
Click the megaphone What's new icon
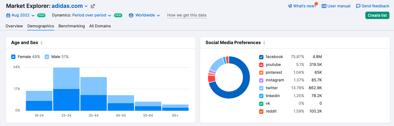coord(290,6)
